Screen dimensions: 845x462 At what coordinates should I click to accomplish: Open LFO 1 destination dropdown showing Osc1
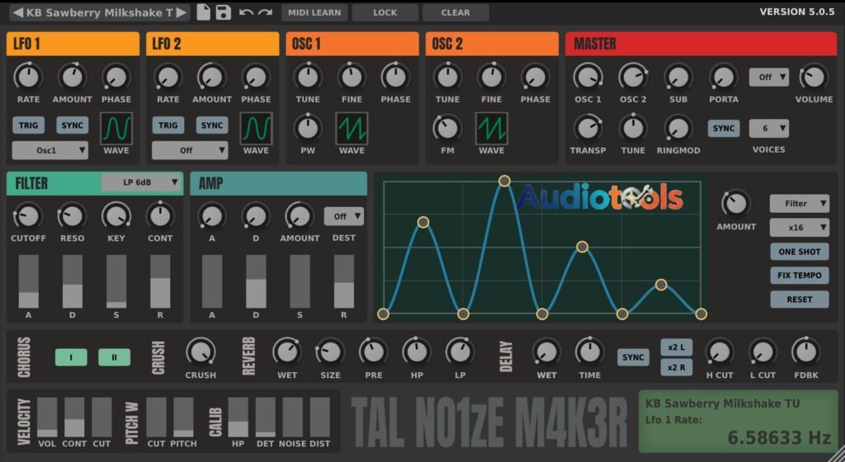pos(50,150)
